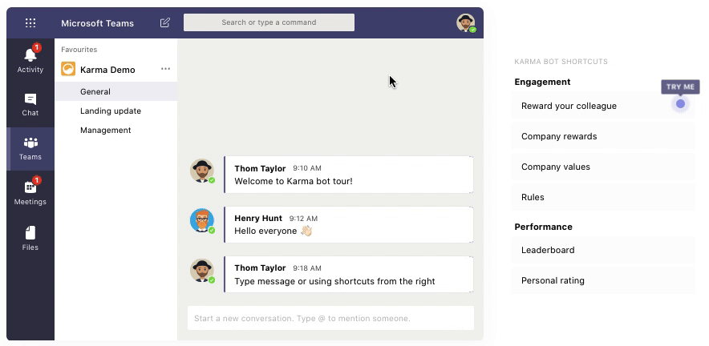Click Thom Taylor's avatar on 9:10 AM message
The width and height of the screenshot is (709, 346).
click(201, 171)
